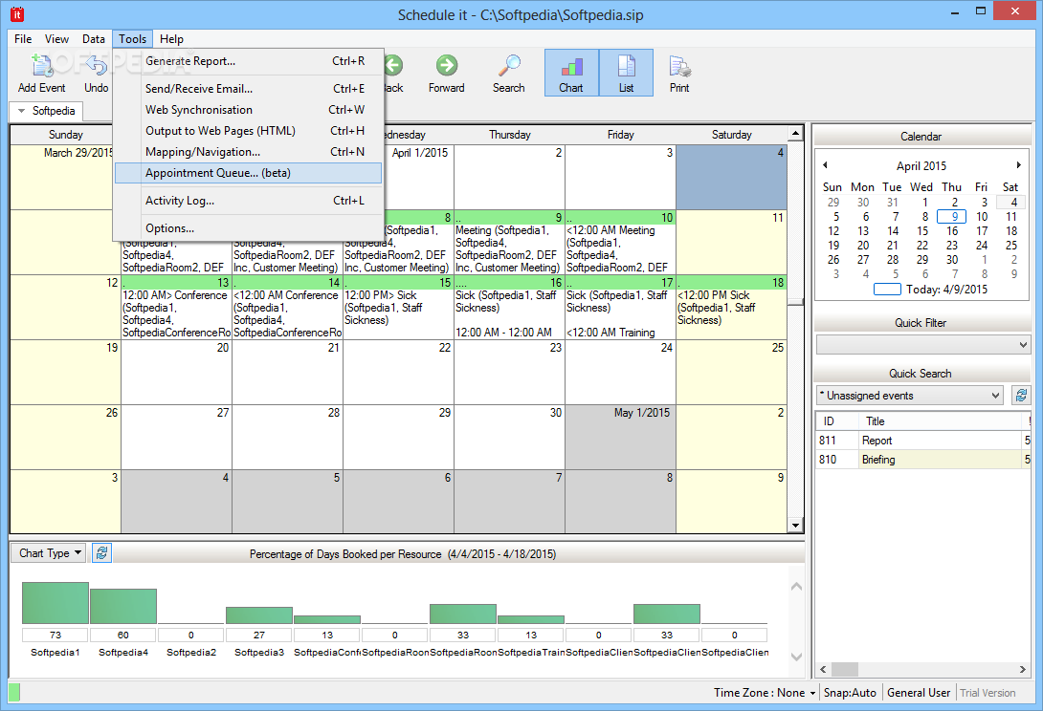Click the Quick Search refresh icon
Screen dimensions: 1043x711
[1021, 396]
